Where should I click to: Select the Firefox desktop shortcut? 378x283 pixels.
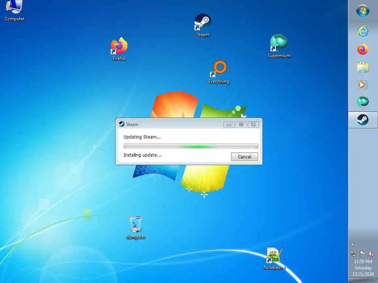pos(119,49)
